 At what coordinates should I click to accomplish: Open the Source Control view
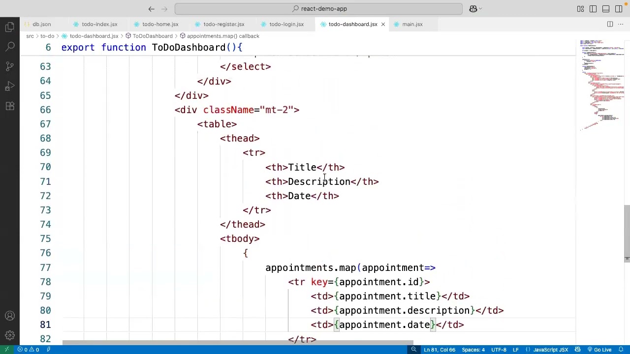point(10,66)
